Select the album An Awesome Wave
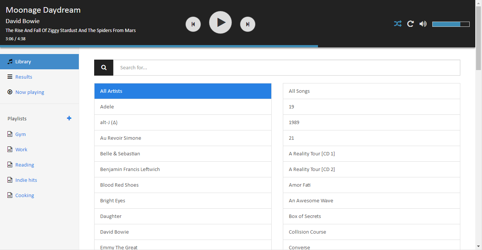Image resolution: width=482 pixels, height=250 pixels. coord(371,200)
